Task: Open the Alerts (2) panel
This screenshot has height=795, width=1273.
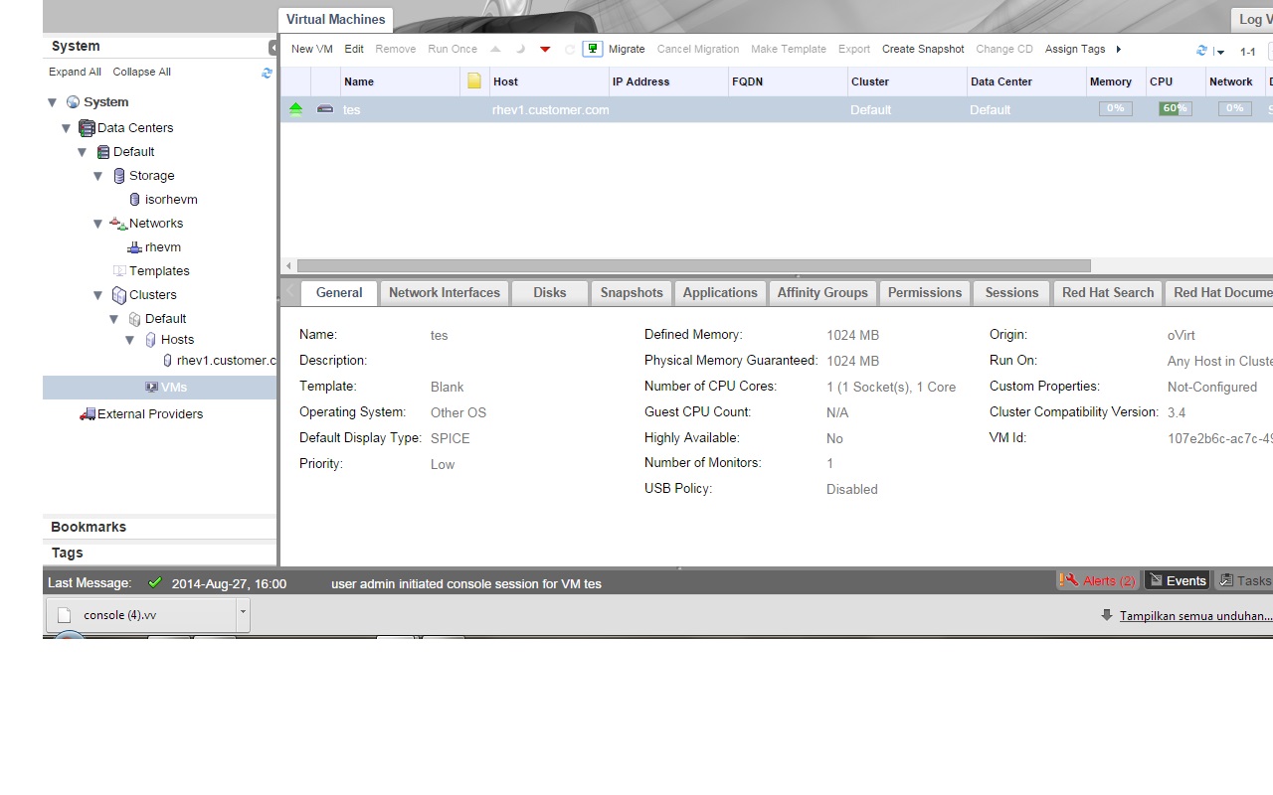Action: point(1099,580)
